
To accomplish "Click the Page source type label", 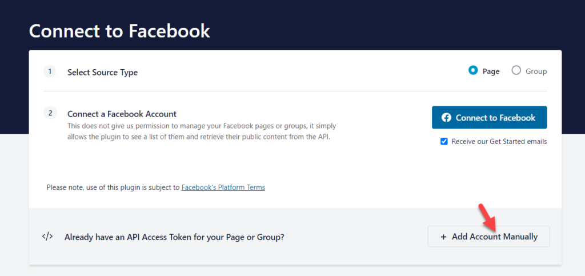I will (x=491, y=71).
